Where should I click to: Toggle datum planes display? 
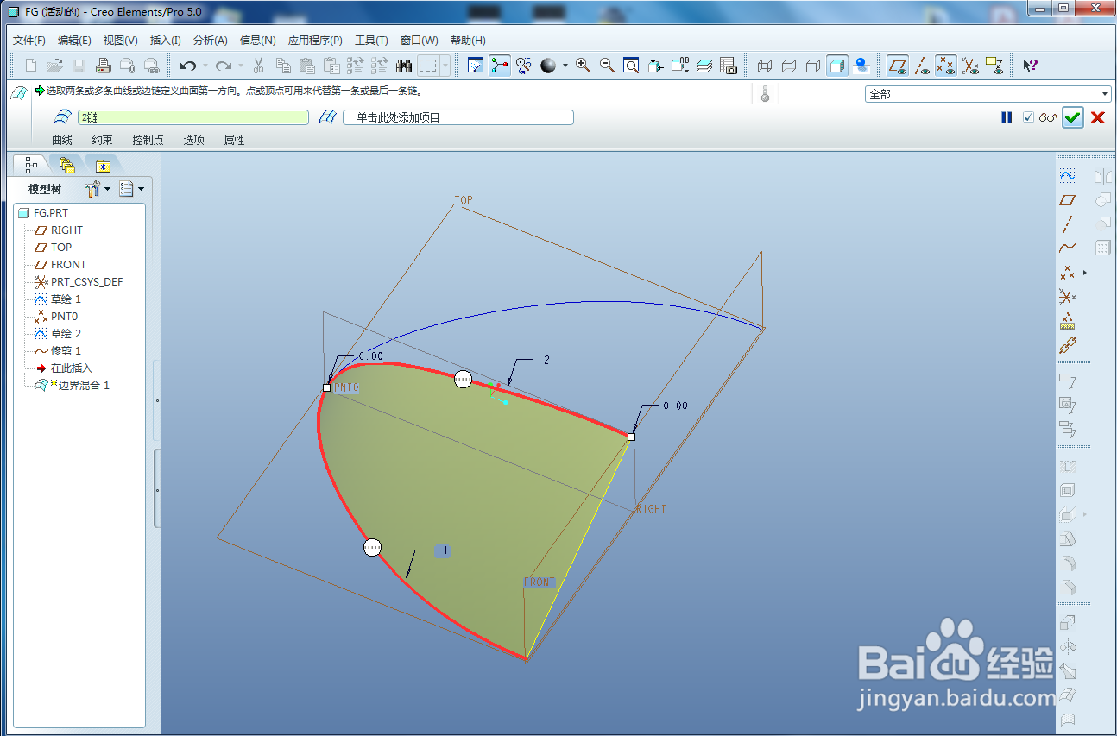[x=899, y=66]
